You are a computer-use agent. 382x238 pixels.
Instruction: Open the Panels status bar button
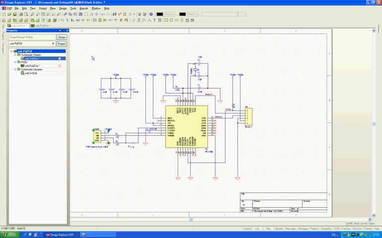pos(368,229)
